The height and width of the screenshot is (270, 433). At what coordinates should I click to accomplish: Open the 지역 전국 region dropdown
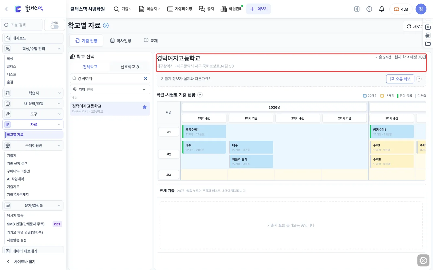click(110, 89)
